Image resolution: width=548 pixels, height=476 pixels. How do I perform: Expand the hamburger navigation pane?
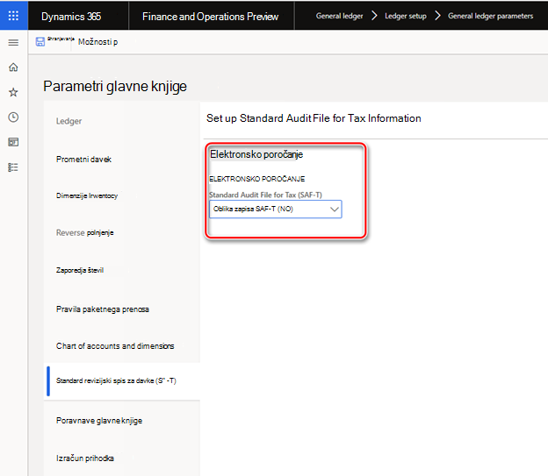point(13,43)
